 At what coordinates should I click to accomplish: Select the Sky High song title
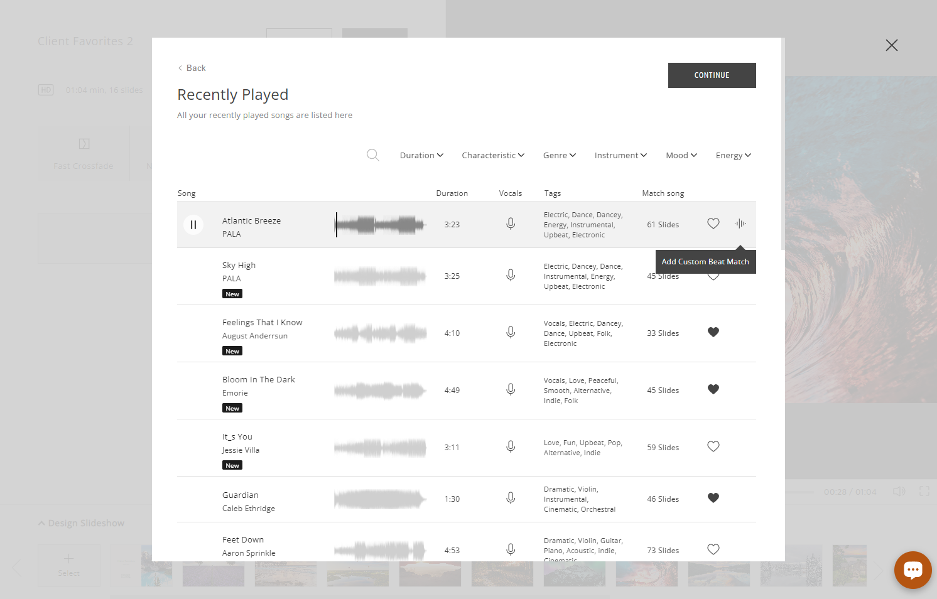click(239, 266)
